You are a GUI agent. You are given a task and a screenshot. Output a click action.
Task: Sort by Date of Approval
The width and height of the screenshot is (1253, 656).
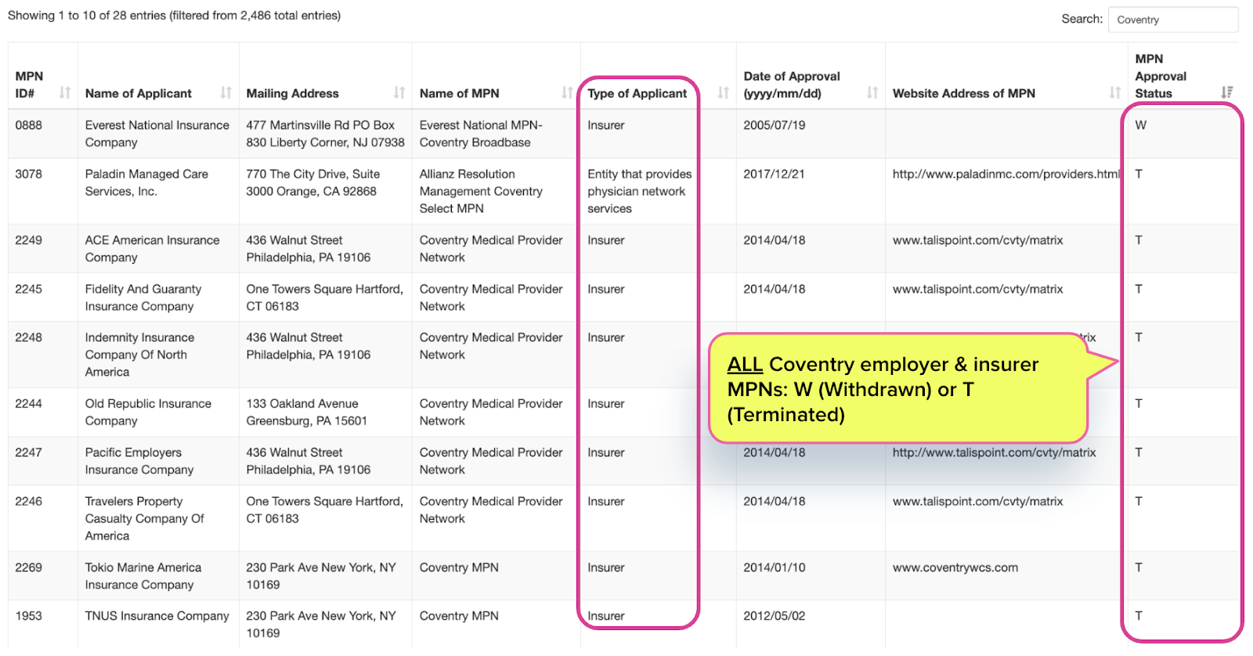[x=872, y=93]
